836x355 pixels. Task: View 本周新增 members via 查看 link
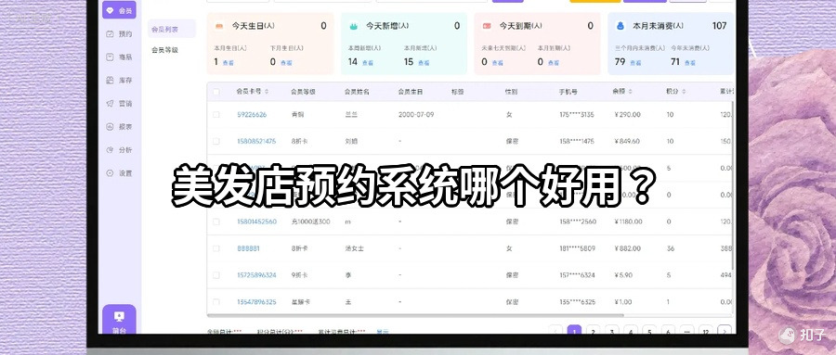(367, 62)
